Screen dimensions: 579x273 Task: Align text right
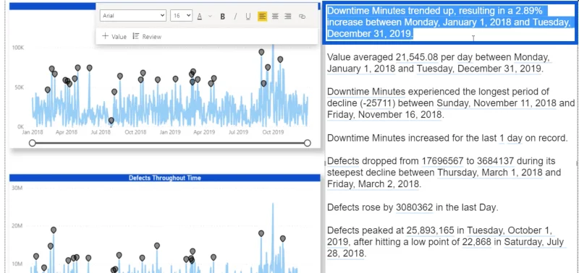click(x=288, y=16)
